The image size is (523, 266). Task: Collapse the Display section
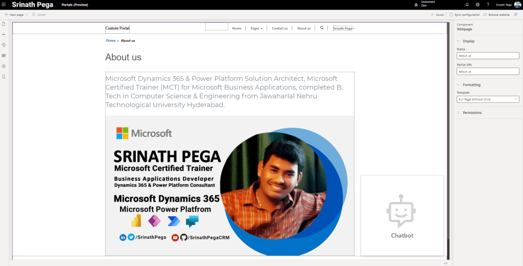pyautogui.click(x=458, y=41)
